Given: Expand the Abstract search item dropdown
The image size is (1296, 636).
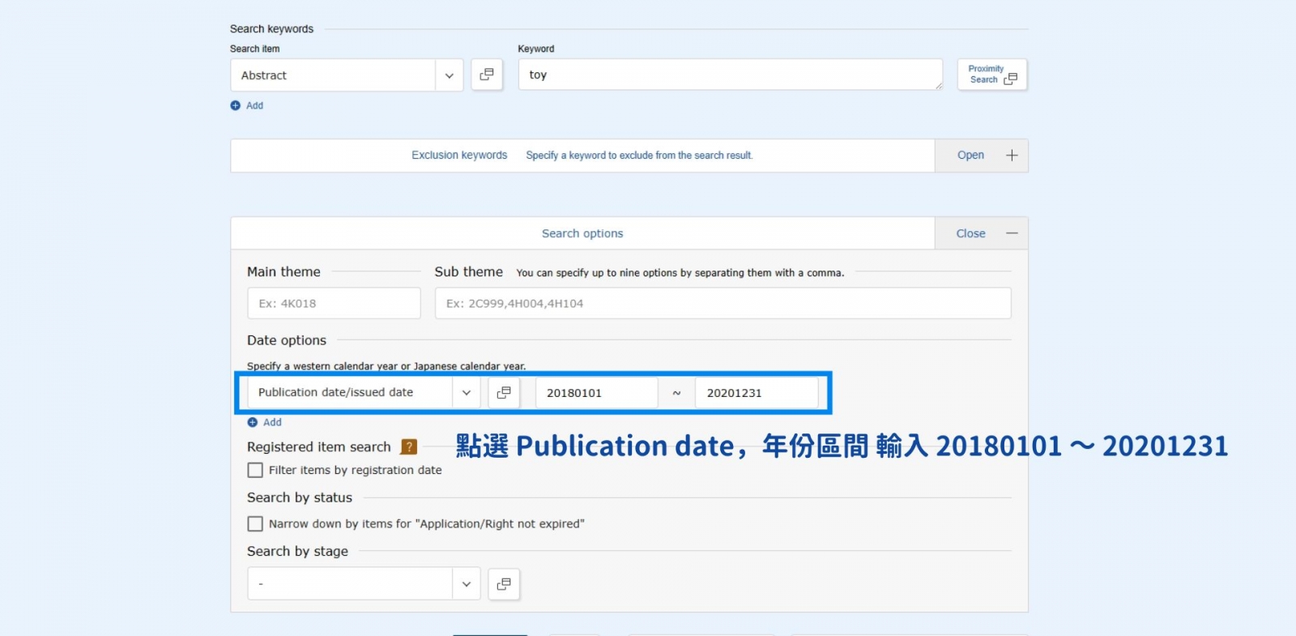Looking at the screenshot, I should (x=449, y=75).
